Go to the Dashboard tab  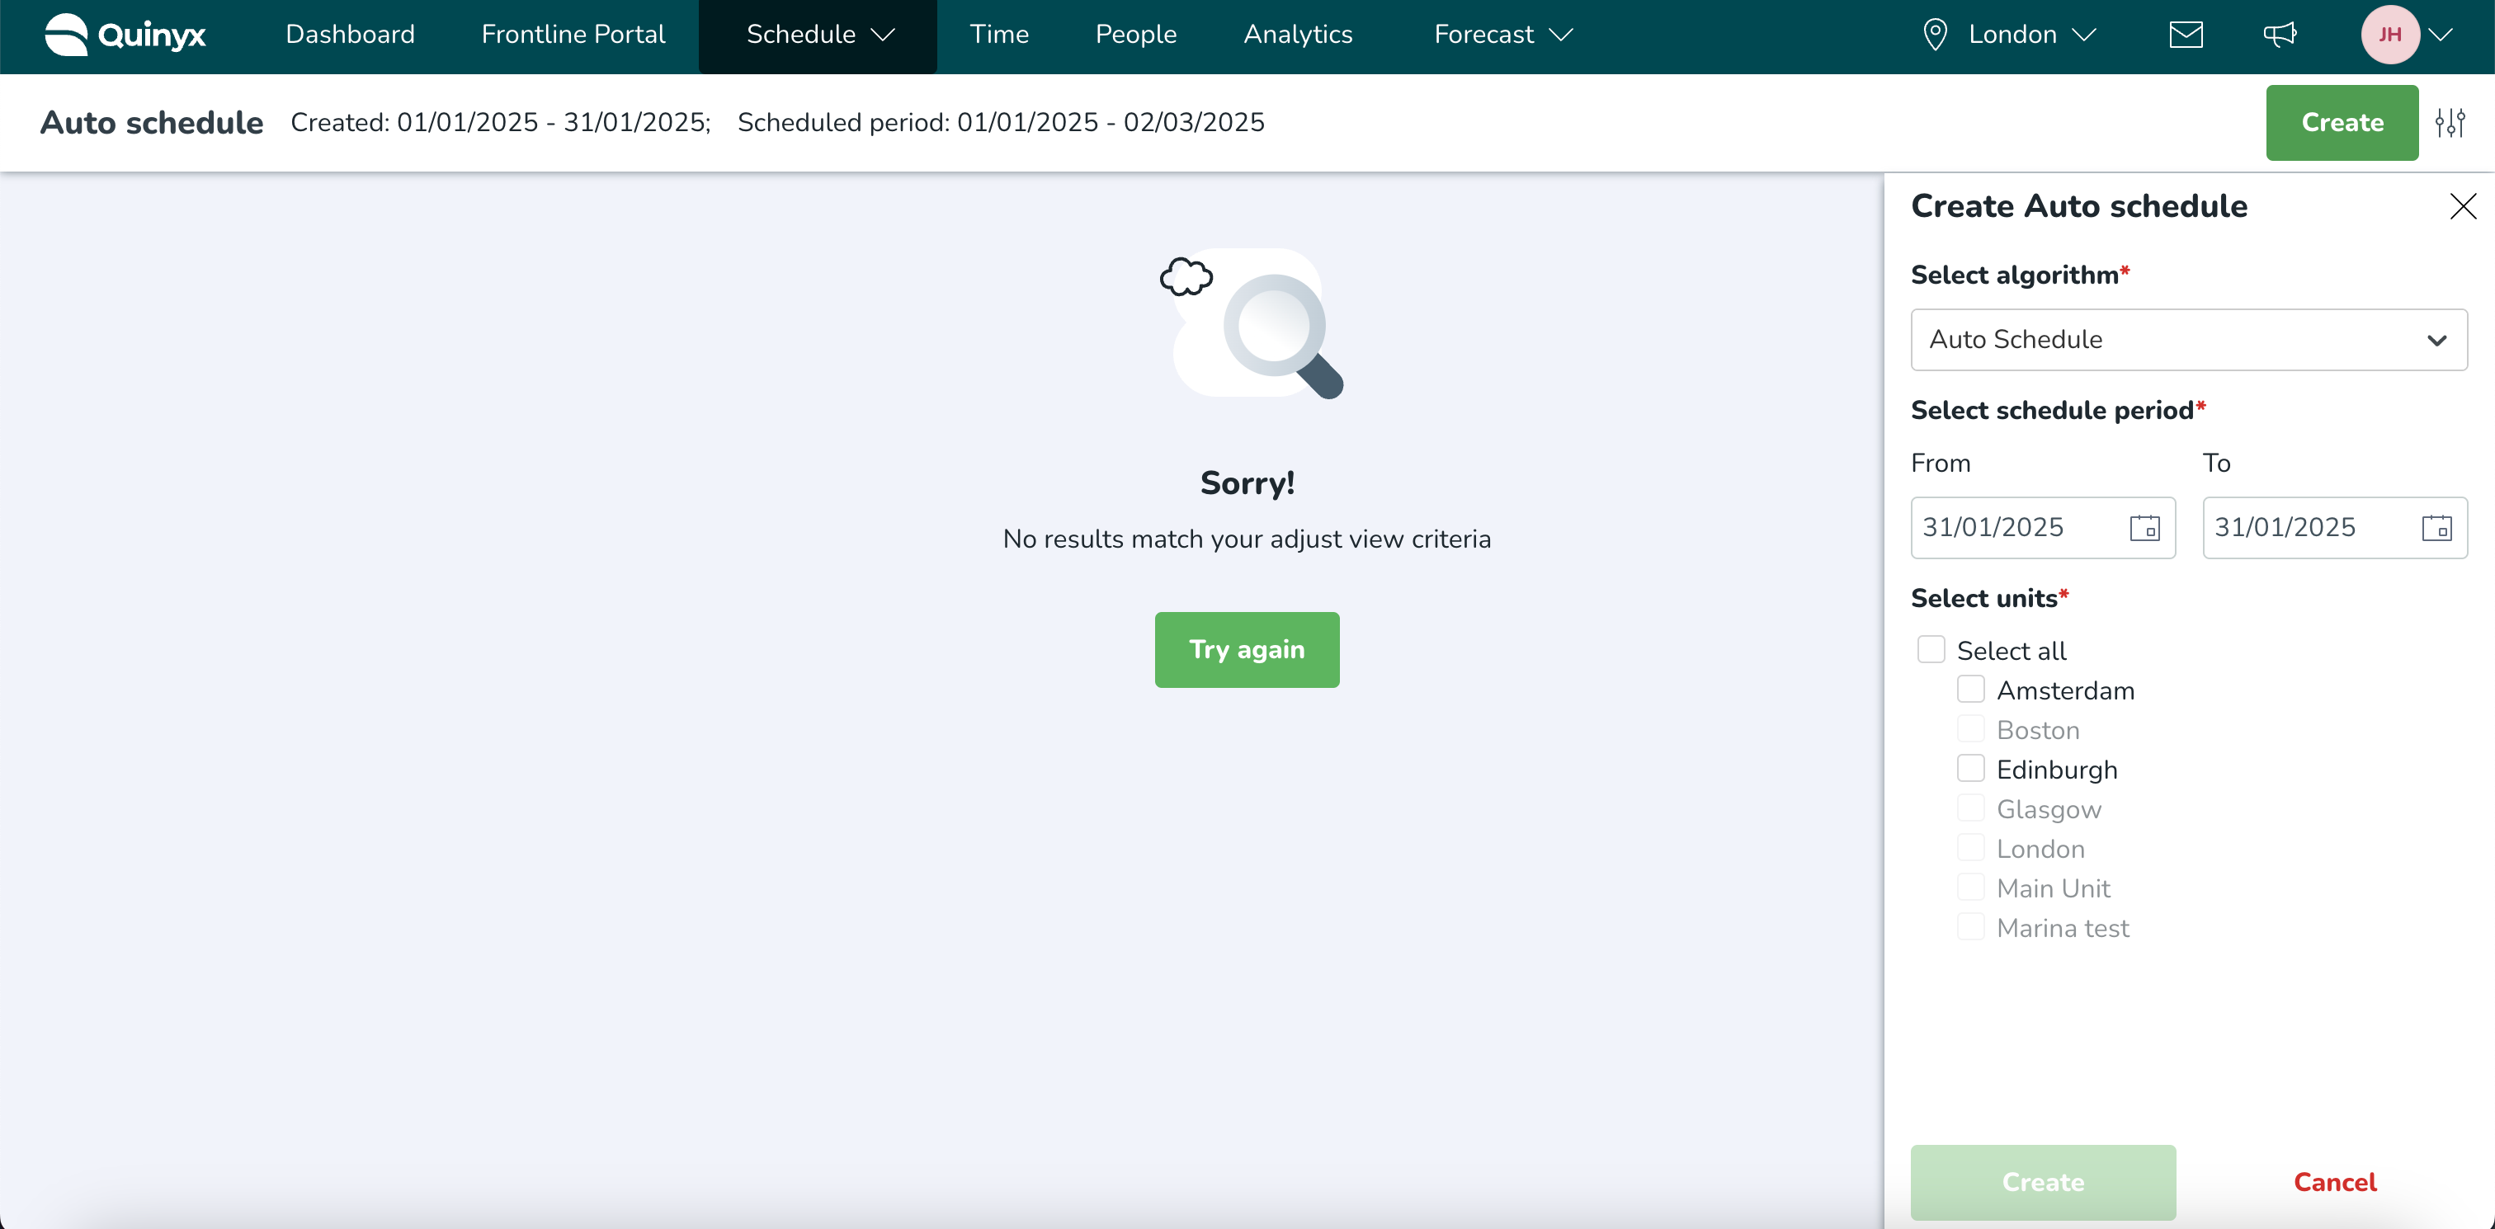[x=350, y=35]
